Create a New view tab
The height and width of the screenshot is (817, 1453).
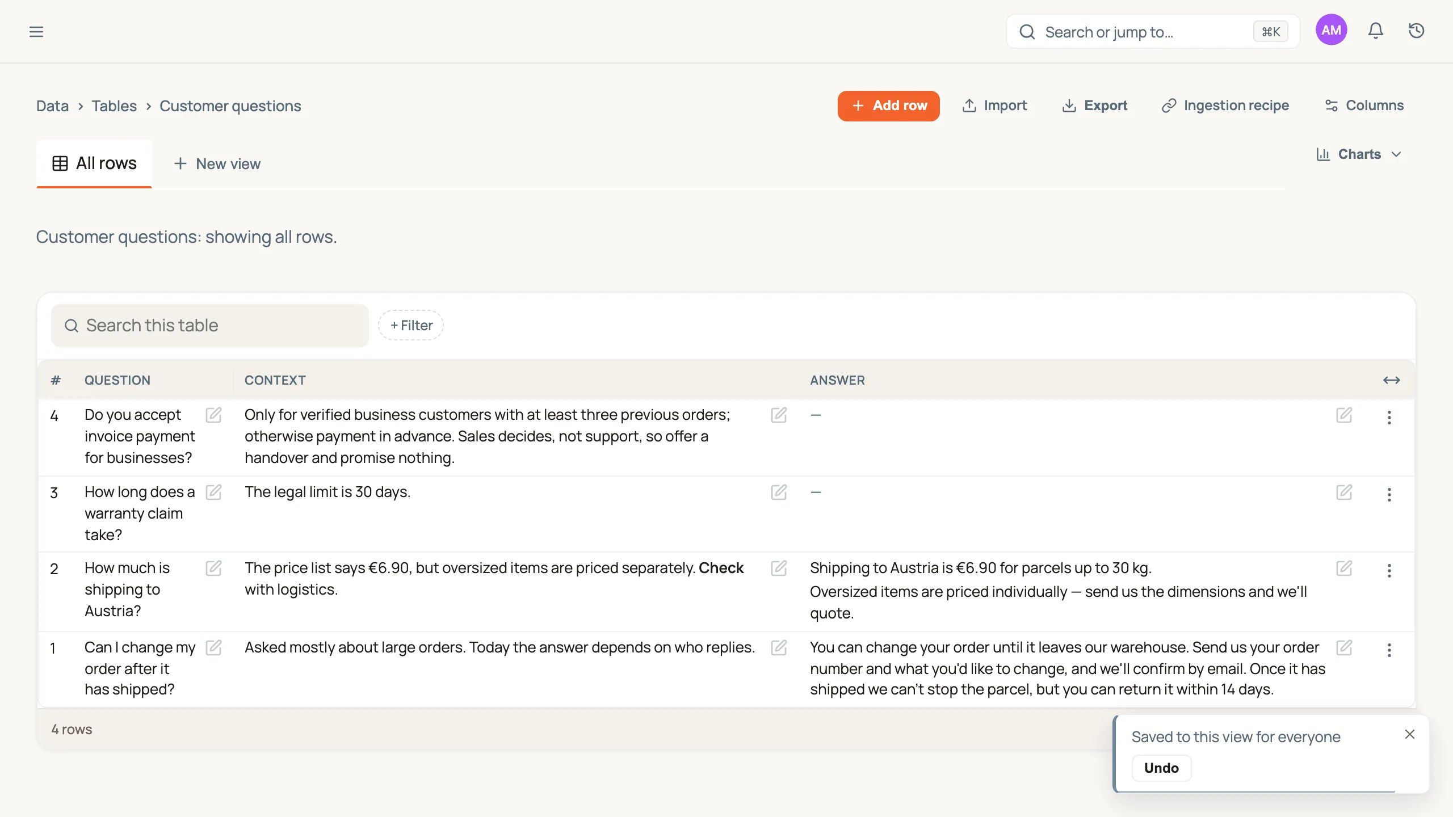[x=217, y=164]
